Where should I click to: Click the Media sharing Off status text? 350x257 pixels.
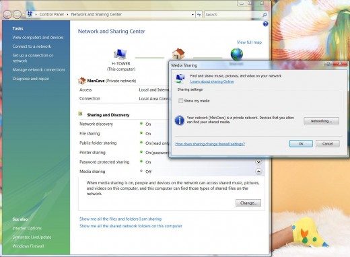pos(148,172)
